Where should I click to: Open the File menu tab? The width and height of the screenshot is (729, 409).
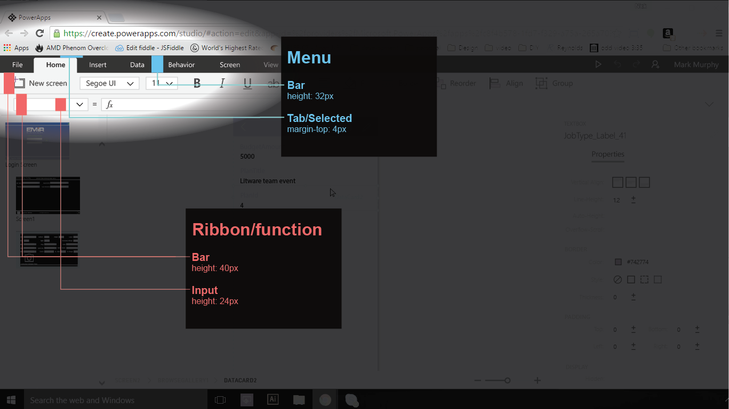[x=18, y=65]
